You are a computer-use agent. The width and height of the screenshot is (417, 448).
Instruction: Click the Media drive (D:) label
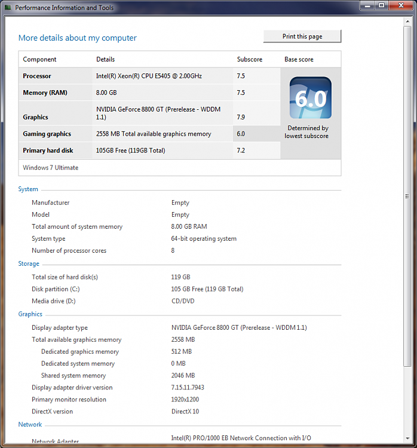54,301
